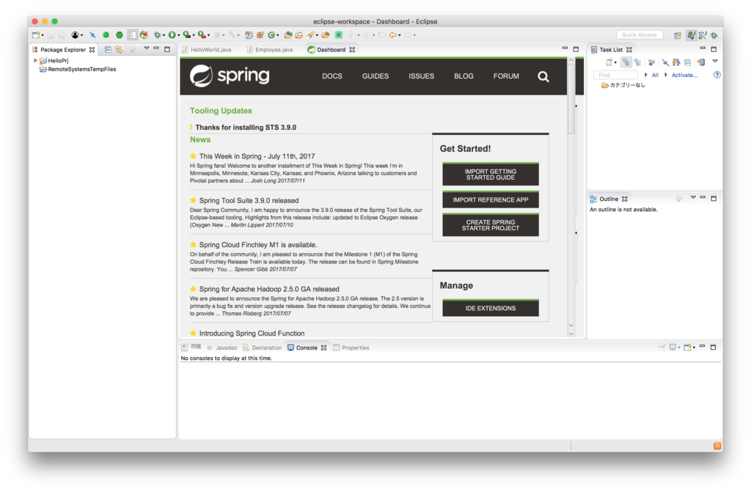Click the New Task icon in Task List

pyautogui.click(x=609, y=62)
